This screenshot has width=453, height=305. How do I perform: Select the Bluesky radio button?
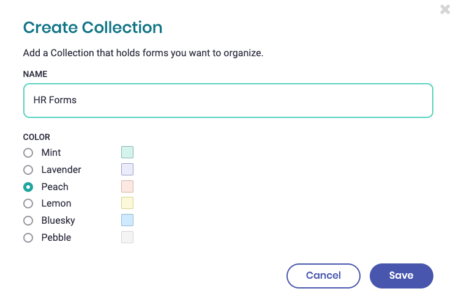[28, 221]
